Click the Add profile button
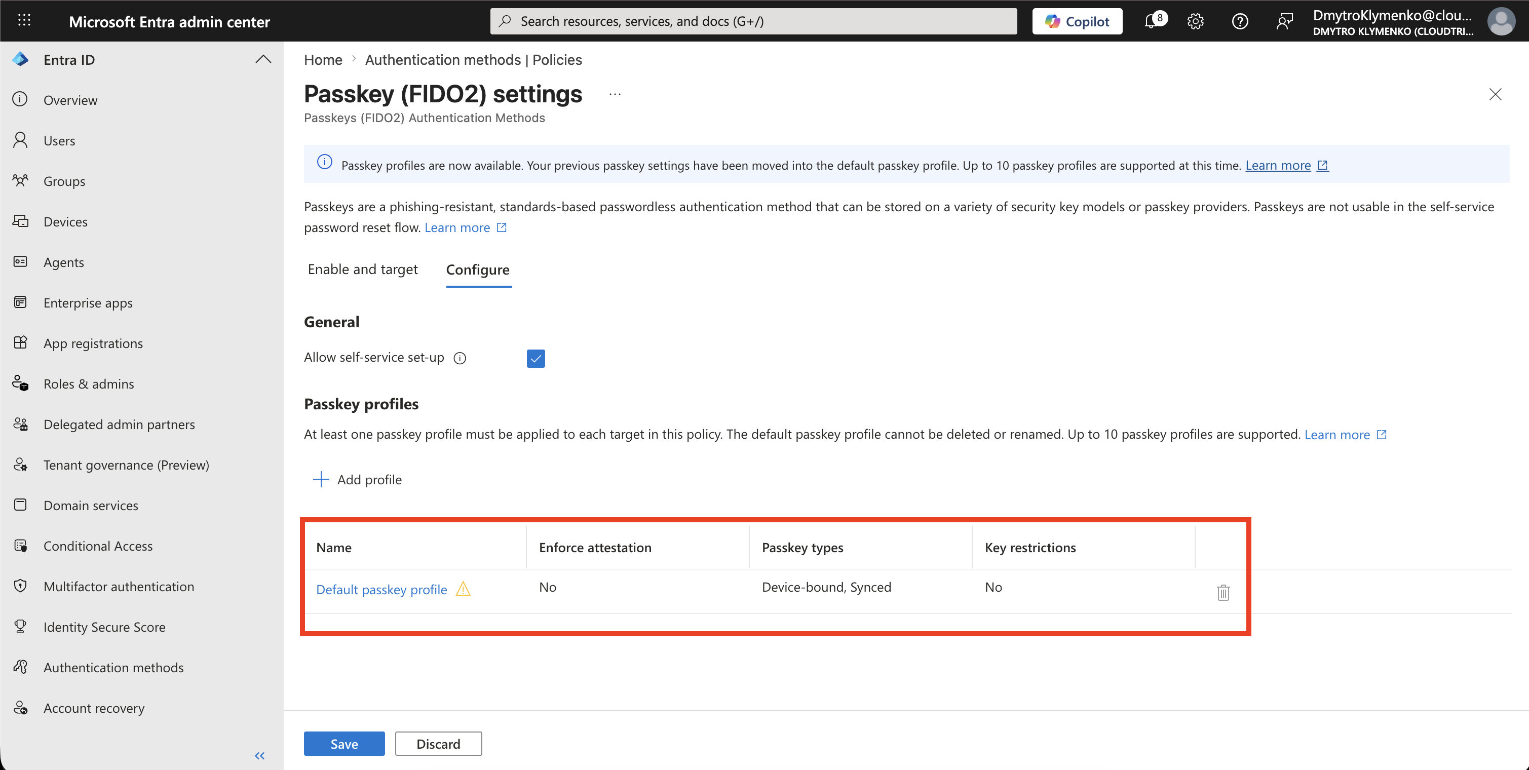This screenshot has width=1529, height=770. click(x=358, y=479)
